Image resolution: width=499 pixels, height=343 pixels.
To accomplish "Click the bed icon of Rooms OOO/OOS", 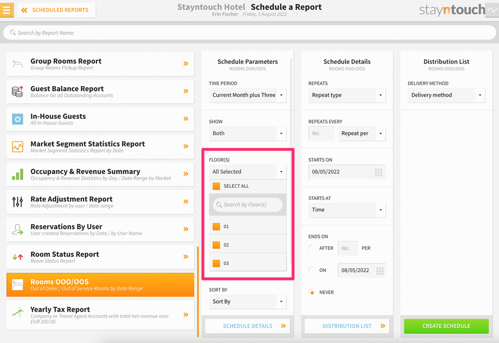I will tap(17, 284).
